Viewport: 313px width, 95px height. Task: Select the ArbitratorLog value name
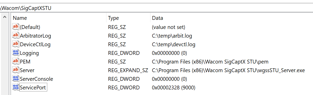[x=35, y=36]
